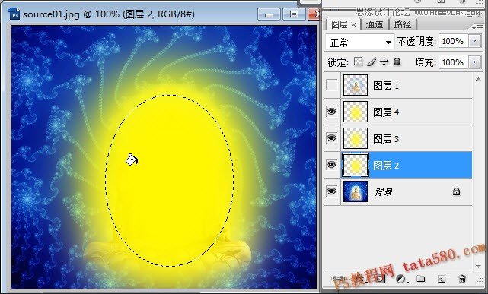The height and width of the screenshot is (294, 488).
Task: Close the 图层 tab with its X
Action: [353, 24]
